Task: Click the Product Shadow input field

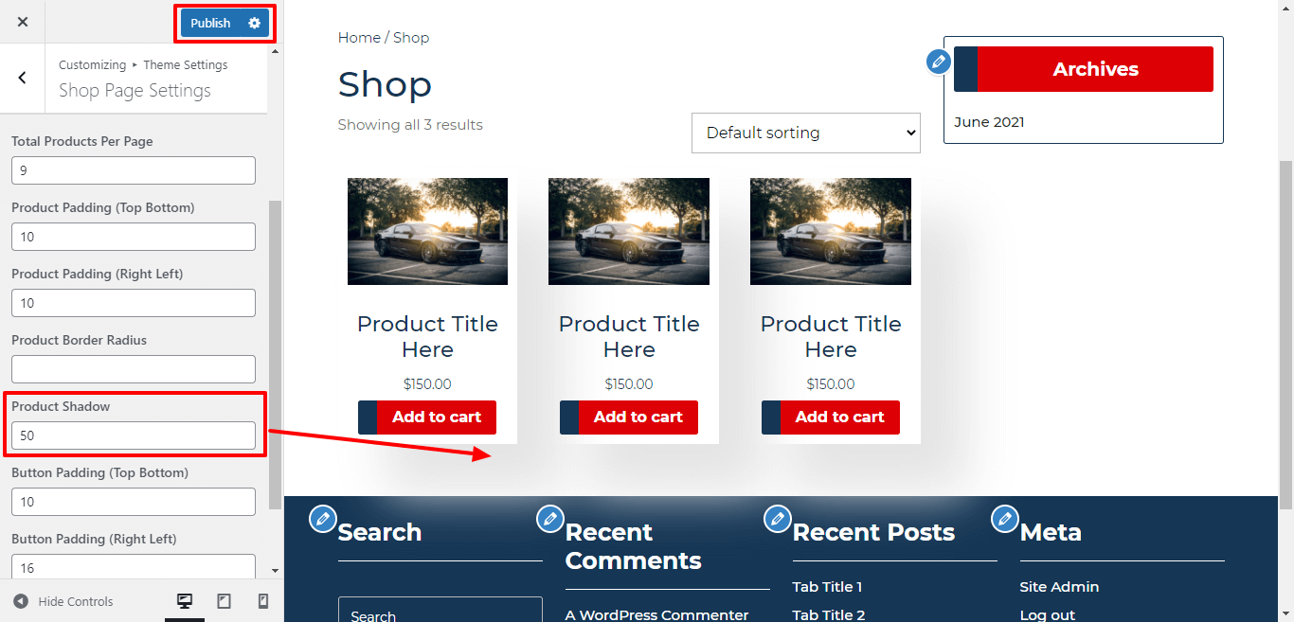Action: click(133, 434)
